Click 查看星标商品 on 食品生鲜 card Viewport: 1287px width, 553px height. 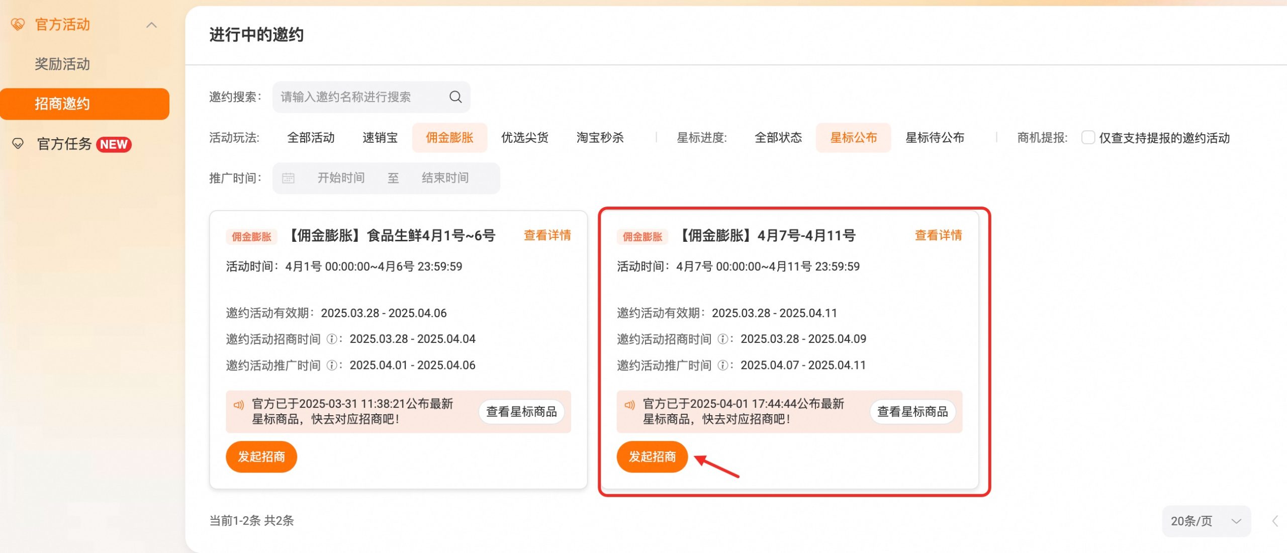coord(521,412)
